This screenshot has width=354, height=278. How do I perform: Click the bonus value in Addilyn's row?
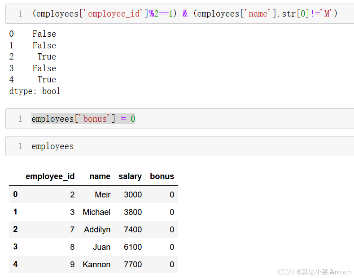point(172,230)
